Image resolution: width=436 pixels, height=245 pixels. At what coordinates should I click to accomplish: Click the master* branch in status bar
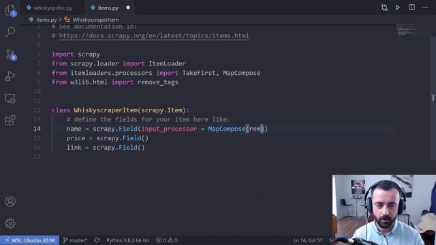tap(75, 240)
